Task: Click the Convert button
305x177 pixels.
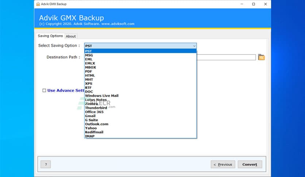Action: (x=250, y=164)
